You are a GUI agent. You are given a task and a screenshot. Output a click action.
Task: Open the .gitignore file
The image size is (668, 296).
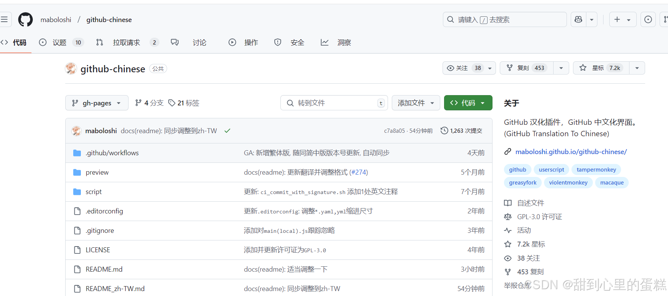coord(100,231)
